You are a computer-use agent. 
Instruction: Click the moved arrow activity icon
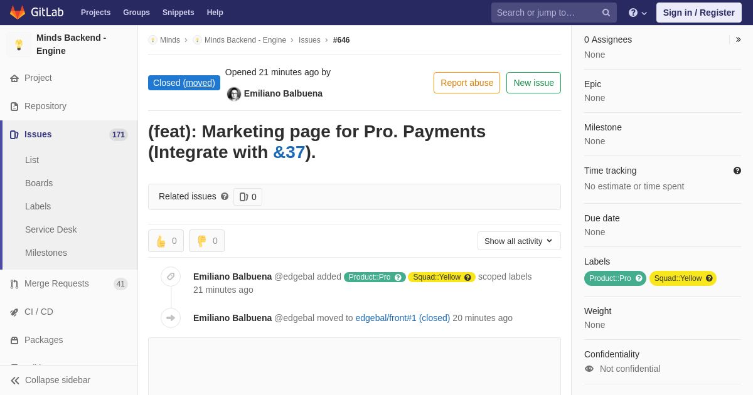click(x=171, y=318)
